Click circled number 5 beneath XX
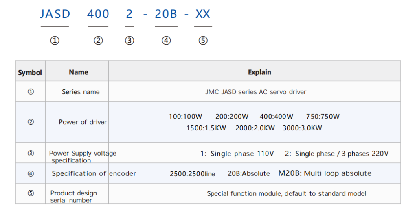Screen dimensions: 417x212 point(203,41)
